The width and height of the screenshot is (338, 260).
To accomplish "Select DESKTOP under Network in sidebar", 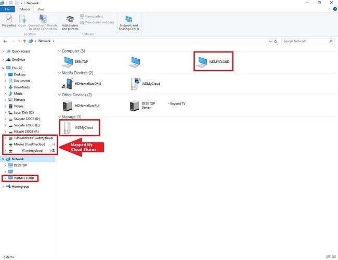I will 18,165.
